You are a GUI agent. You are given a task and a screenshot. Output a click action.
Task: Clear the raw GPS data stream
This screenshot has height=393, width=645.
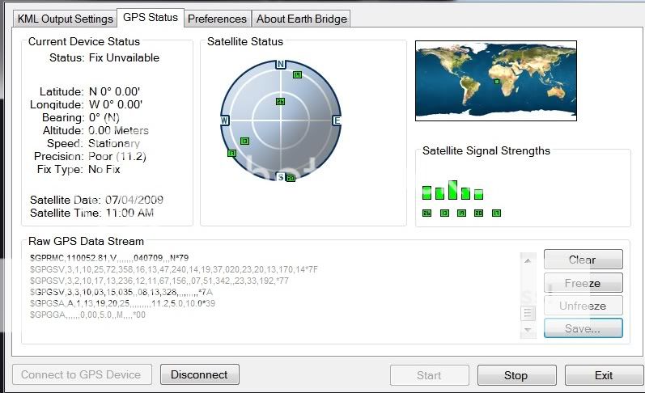click(583, 260)
